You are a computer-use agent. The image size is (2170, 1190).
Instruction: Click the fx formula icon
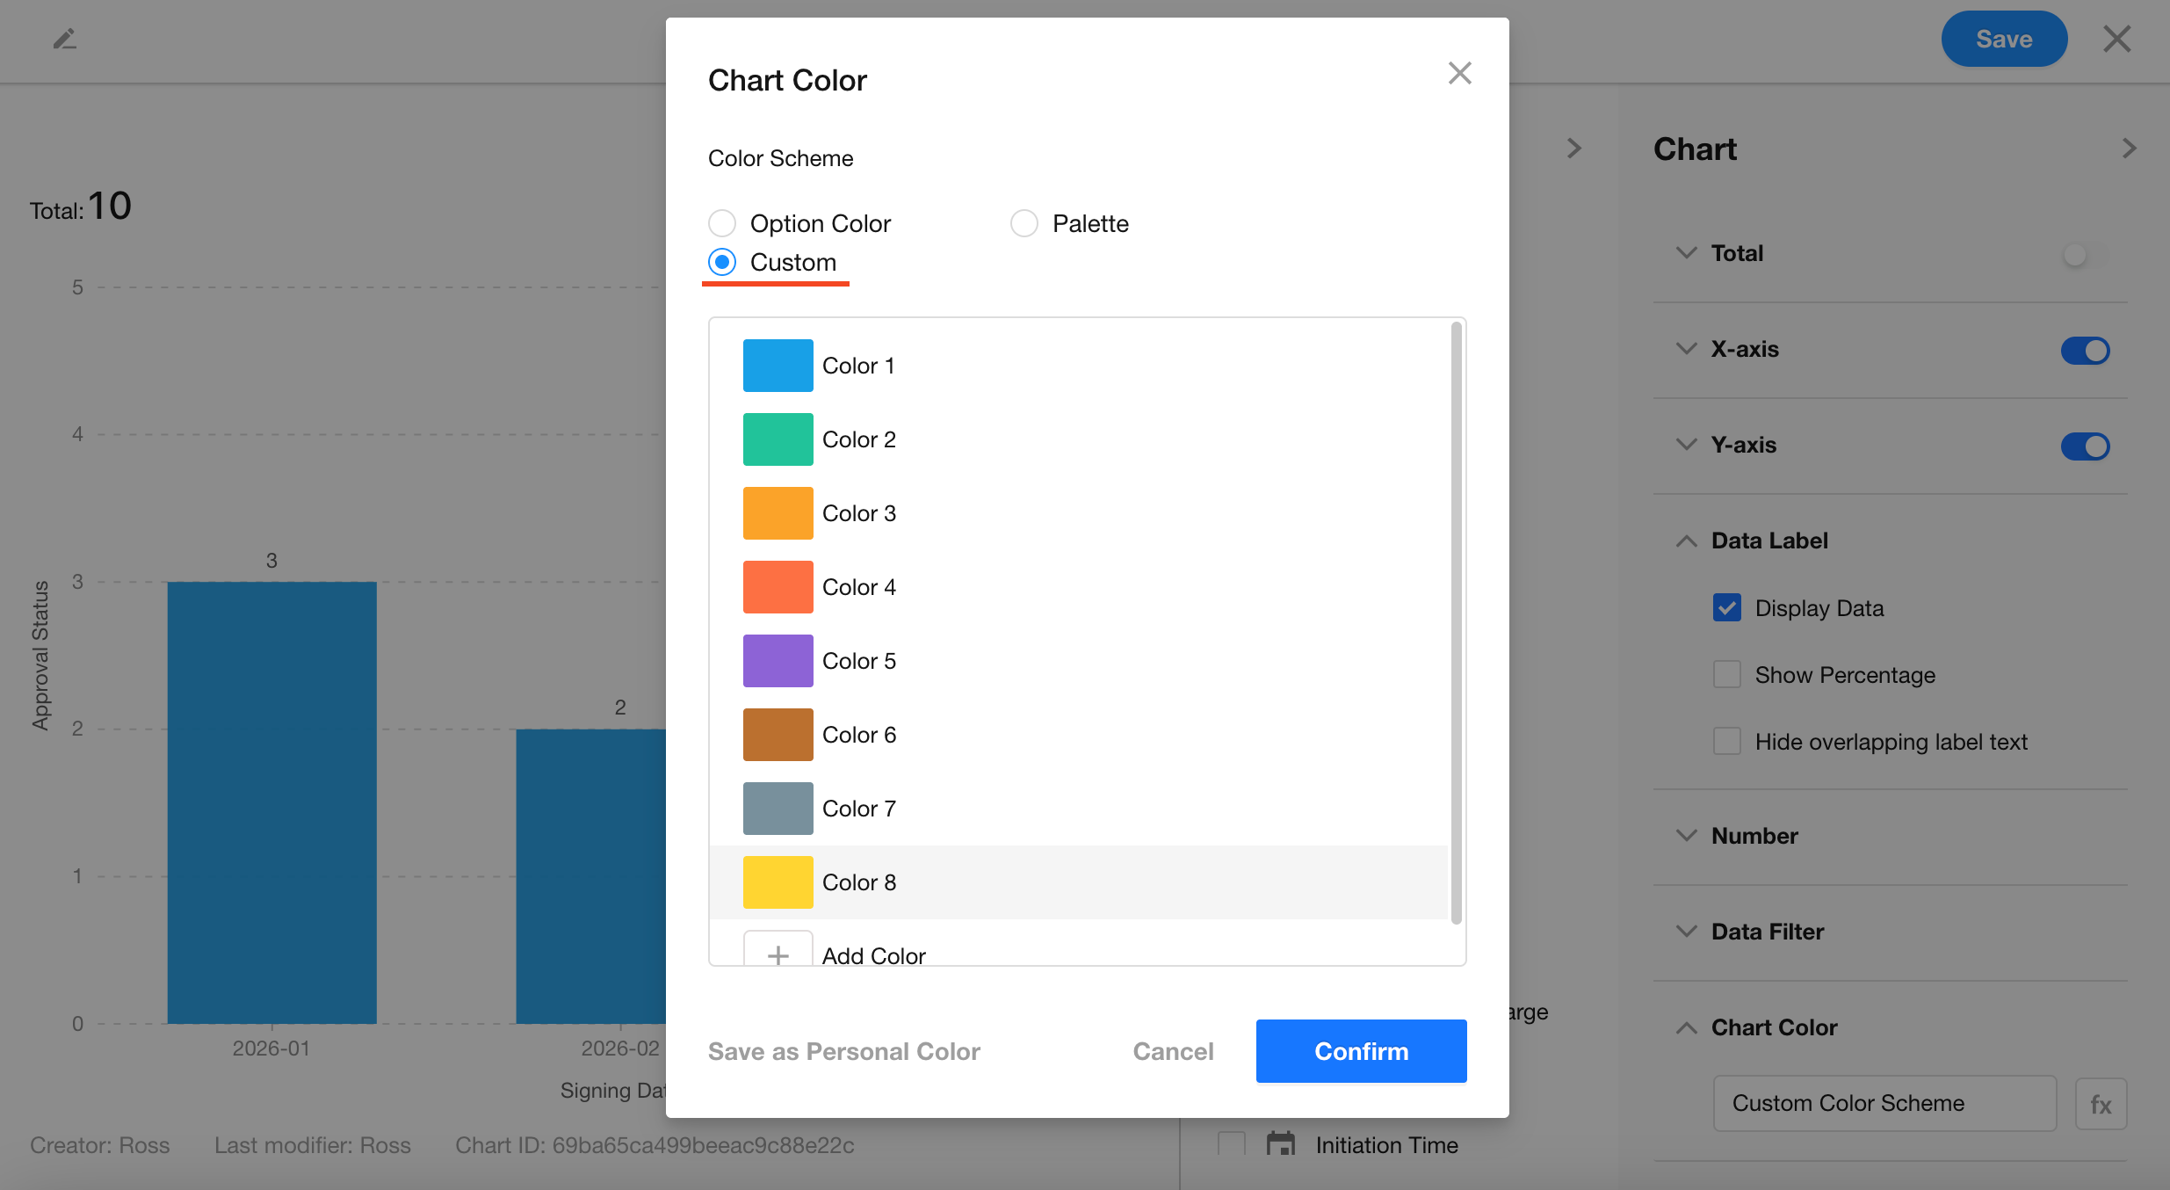point(2101,1104)
